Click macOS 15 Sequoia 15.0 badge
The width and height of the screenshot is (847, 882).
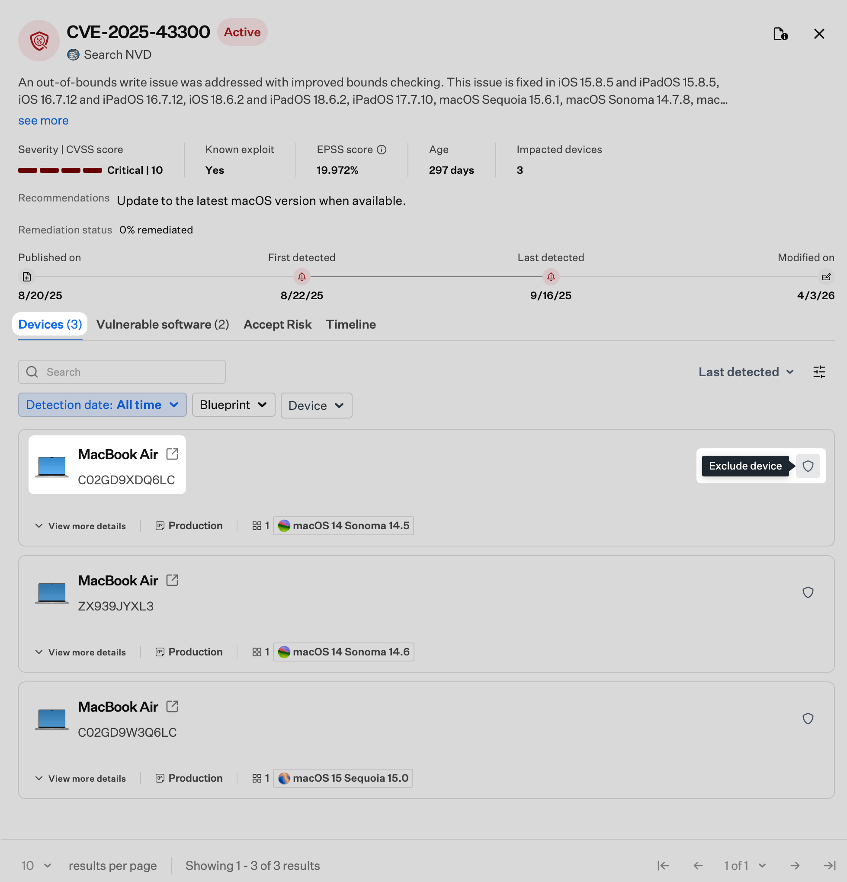(x=343, y=779)
